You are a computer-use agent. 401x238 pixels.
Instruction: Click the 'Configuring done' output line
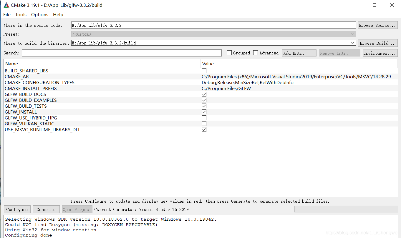point(28,235)
